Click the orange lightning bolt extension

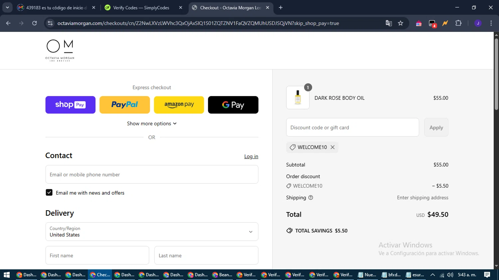pyautogui.click(x=445, y=23)
